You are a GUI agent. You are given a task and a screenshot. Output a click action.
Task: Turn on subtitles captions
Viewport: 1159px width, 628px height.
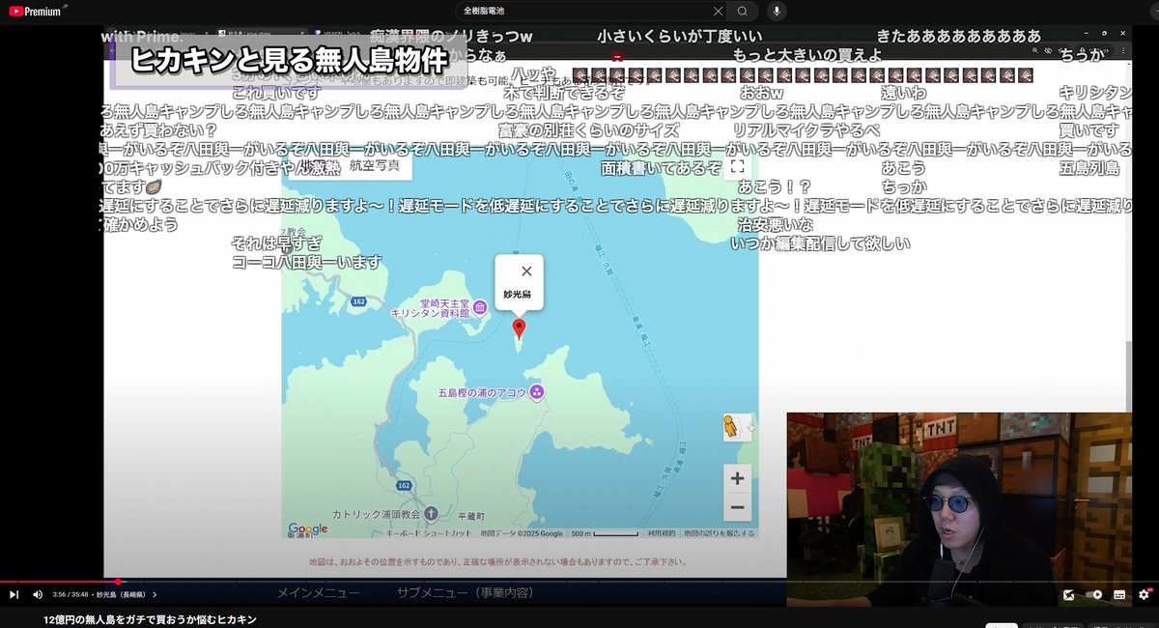tap(1119, 594)
